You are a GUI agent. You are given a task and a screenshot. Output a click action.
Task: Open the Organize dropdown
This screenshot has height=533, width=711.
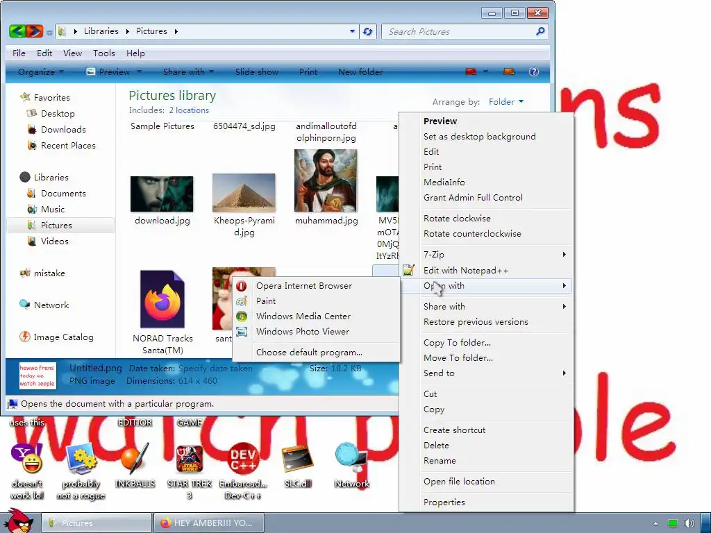click(x=41, y=71)
